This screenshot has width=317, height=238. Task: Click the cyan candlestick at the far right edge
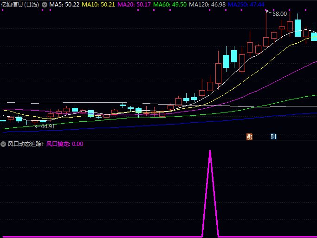[x=314, y=37]
